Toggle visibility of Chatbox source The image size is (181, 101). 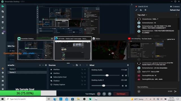85,81
